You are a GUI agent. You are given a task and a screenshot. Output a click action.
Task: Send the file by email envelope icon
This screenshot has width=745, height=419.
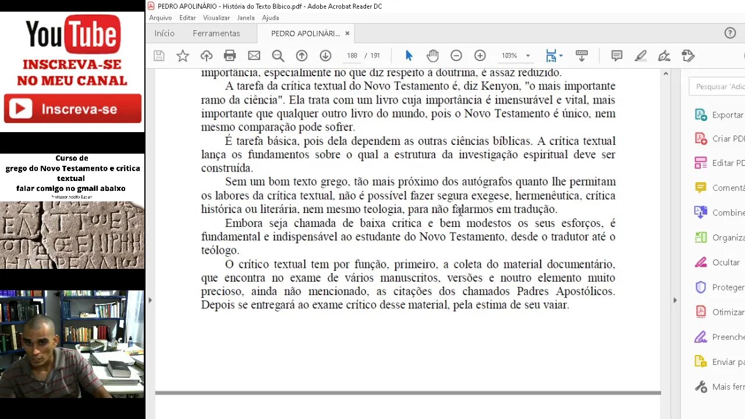coord(254,56)
